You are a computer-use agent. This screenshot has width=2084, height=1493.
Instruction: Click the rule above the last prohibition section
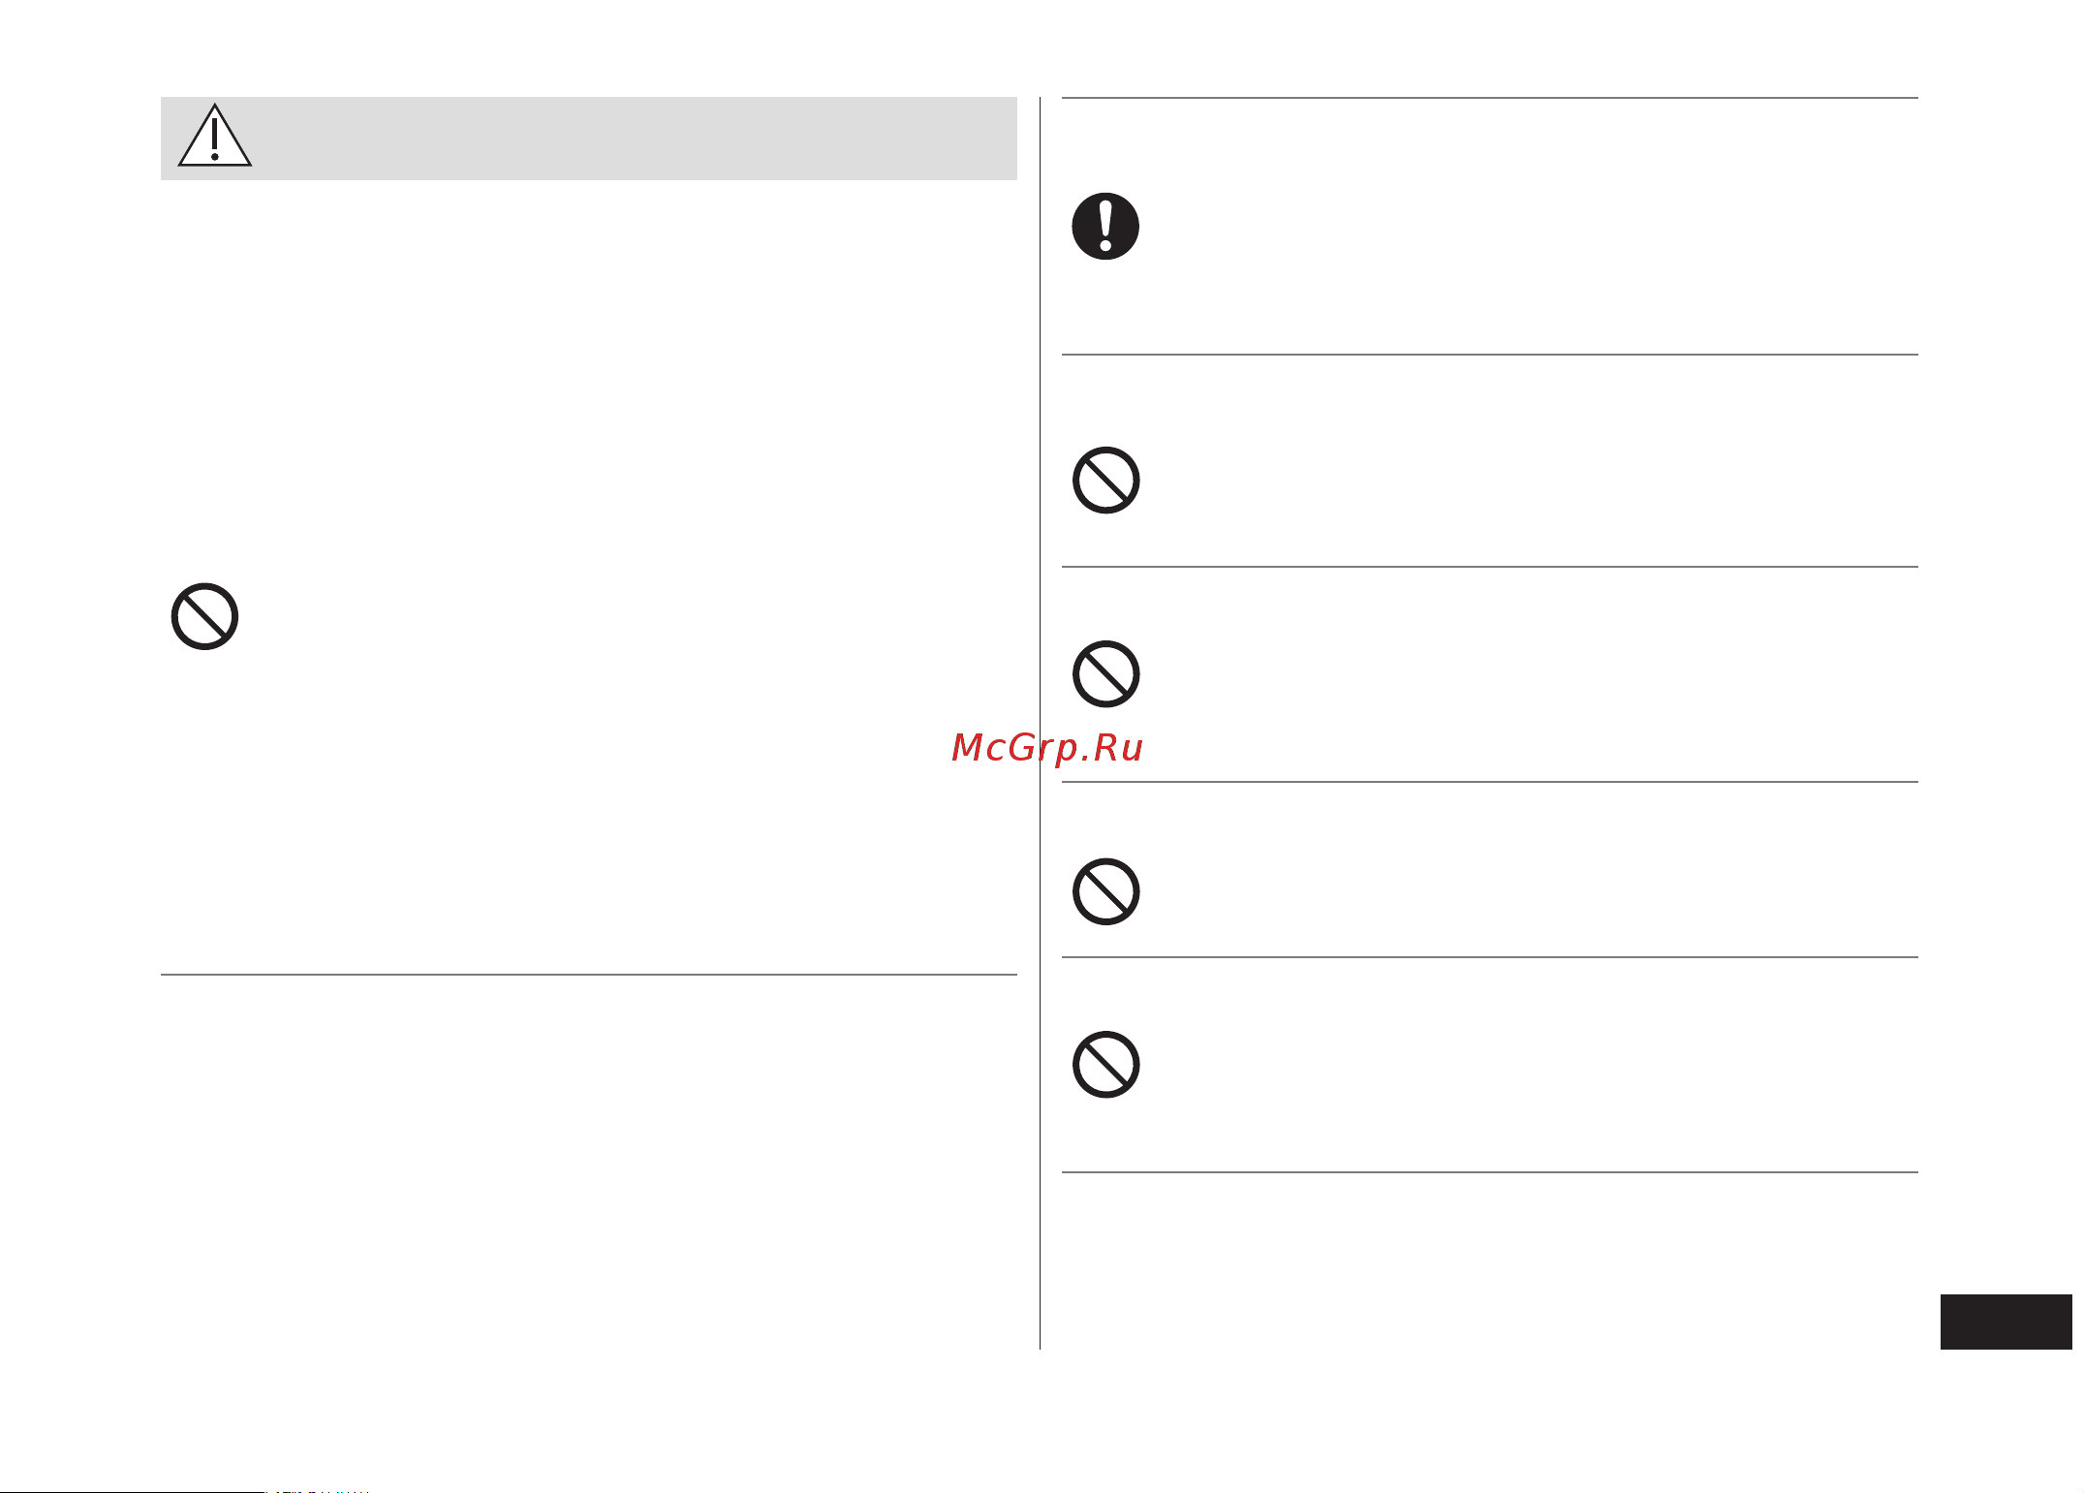tap(1490, 957)
